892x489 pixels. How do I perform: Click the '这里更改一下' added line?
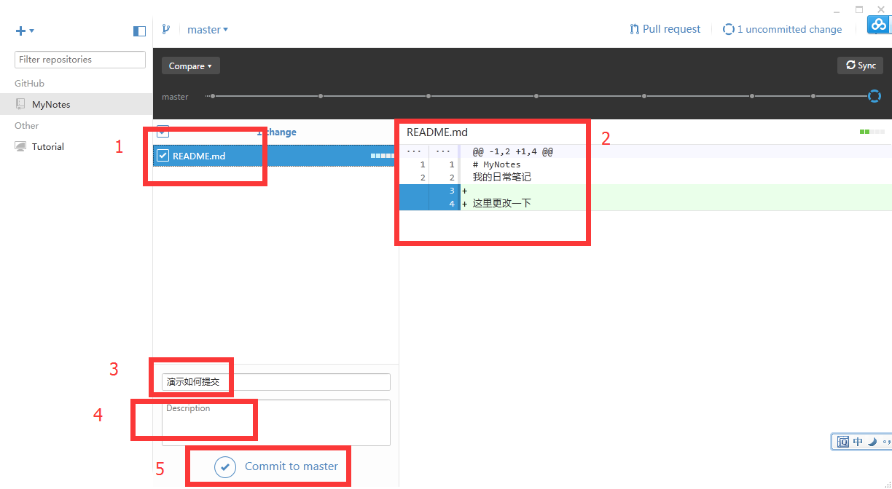501,203
